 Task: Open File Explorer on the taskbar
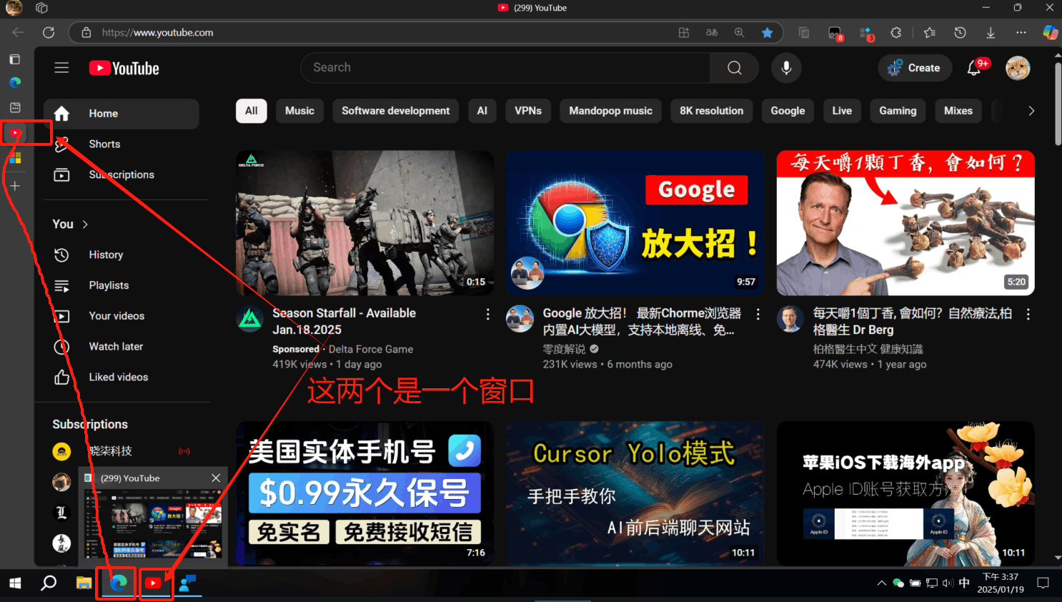coord(84,583)
